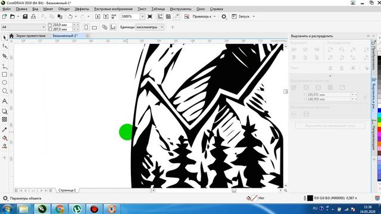Open the Файл menu
Viewport: 381px width, 214px height.
coord(7,9)
